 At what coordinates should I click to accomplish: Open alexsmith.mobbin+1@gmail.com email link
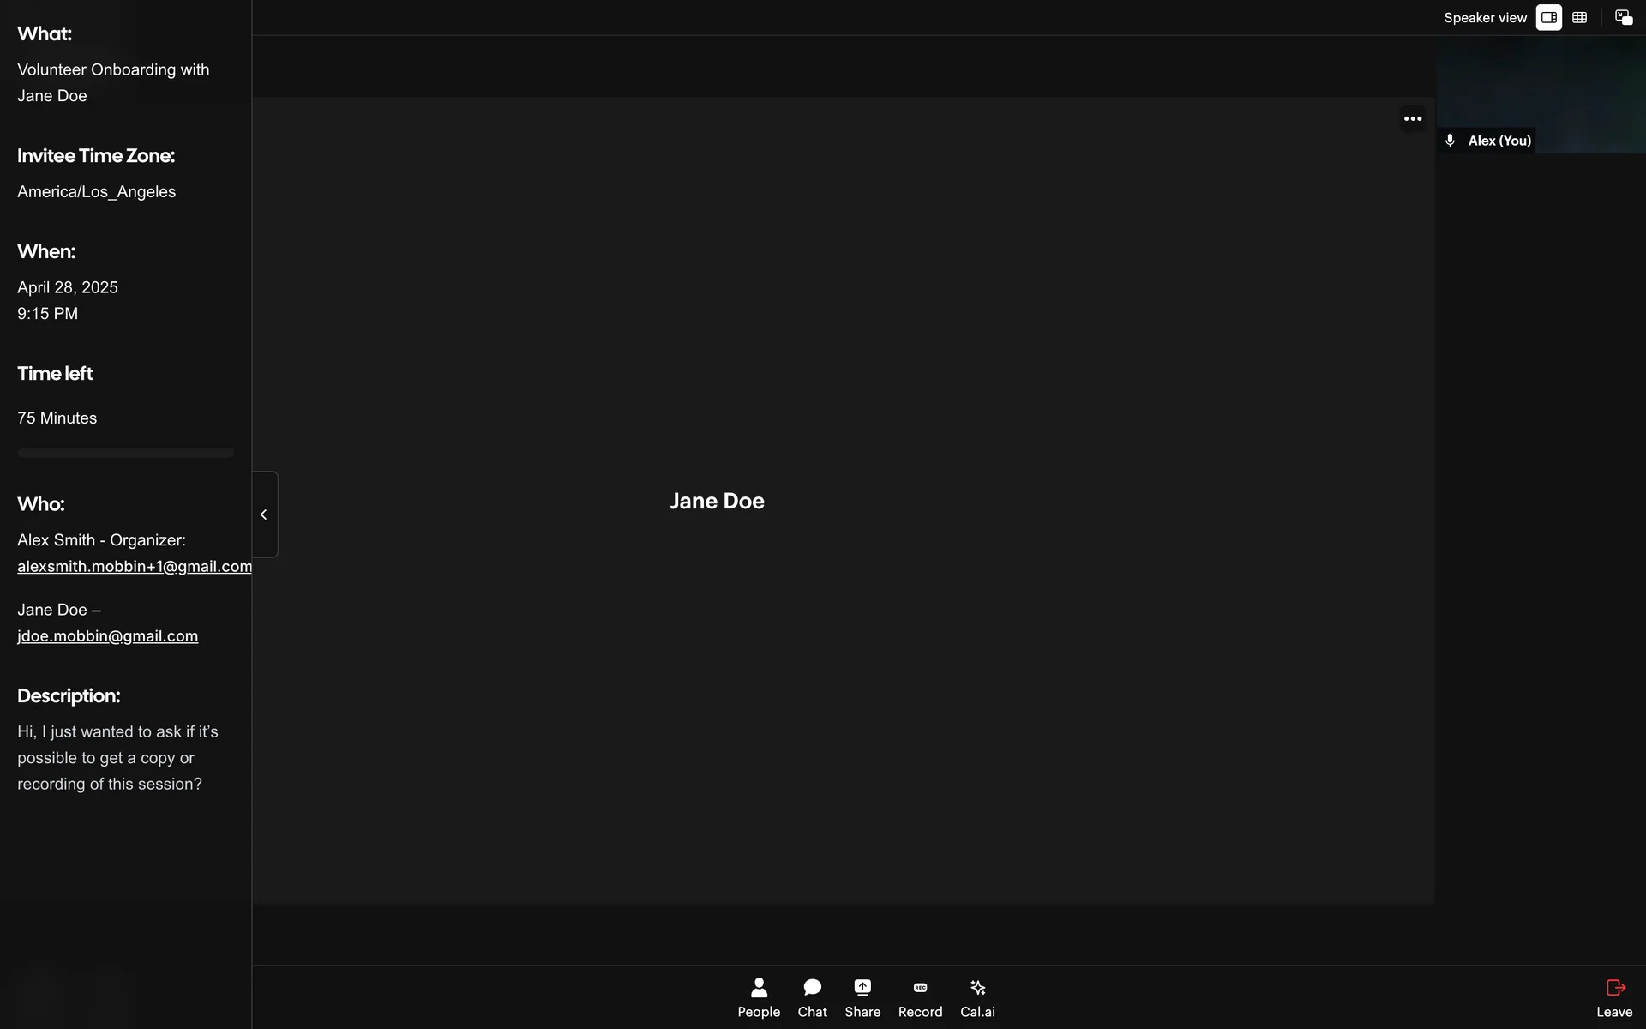[x=134, y=567]
